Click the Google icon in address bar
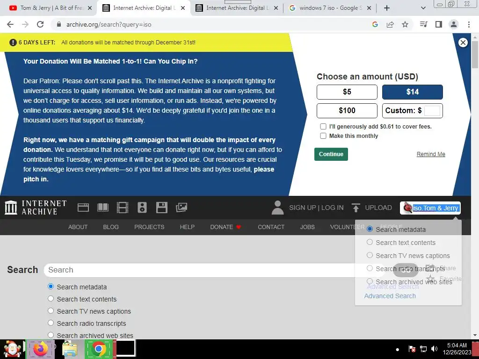479x359 pixels. coord(375,24)
